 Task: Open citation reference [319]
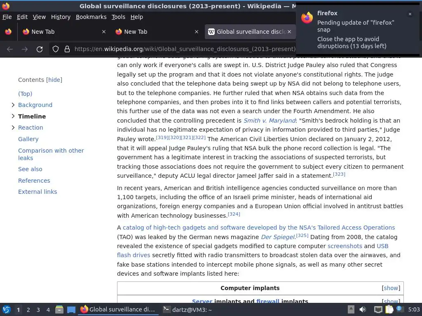(x=162, y=137)
